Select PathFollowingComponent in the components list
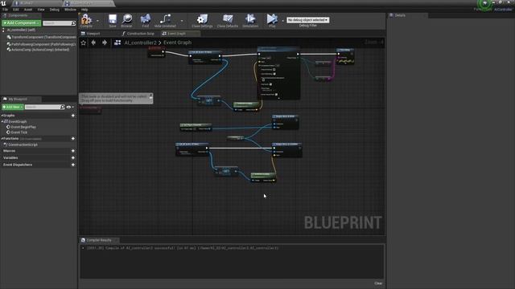Viewport: 515px width, 289px height. [42, 44]
